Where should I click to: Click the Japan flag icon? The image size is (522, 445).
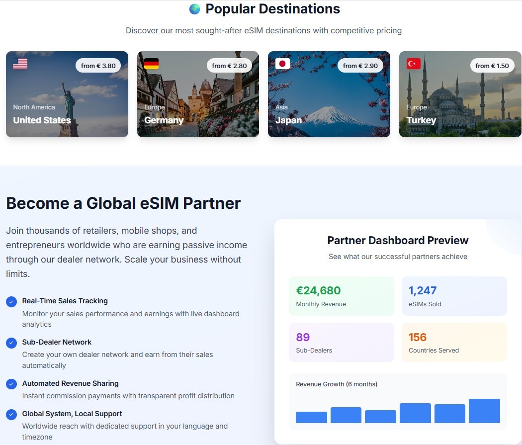(x=282, y=64)
